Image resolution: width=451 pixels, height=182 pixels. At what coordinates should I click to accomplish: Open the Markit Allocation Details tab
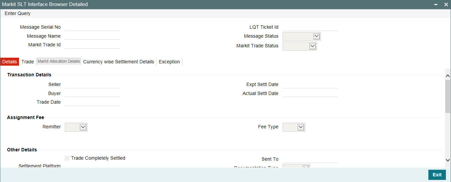(x=59, y=61)
